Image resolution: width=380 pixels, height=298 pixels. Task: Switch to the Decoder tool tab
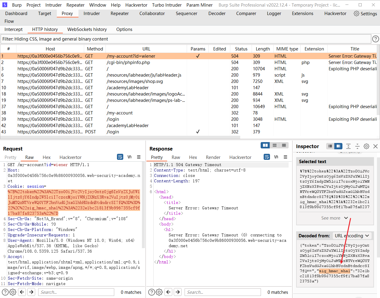[x=217, y=14]
